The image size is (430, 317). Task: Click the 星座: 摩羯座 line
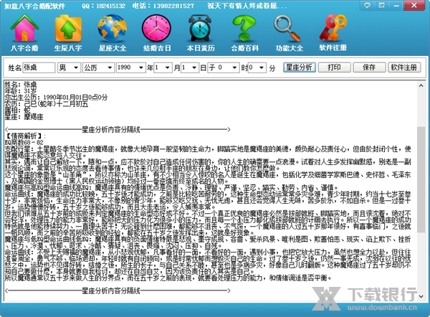(24, 117)
